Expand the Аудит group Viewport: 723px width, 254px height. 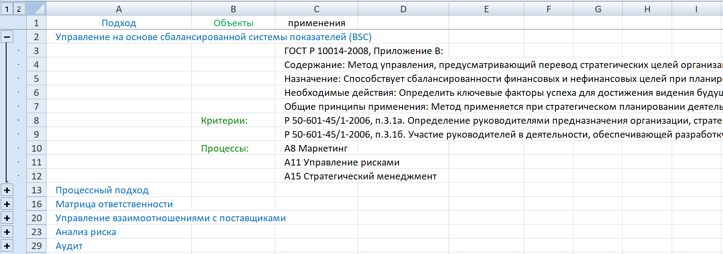click(x=7, y=246)
